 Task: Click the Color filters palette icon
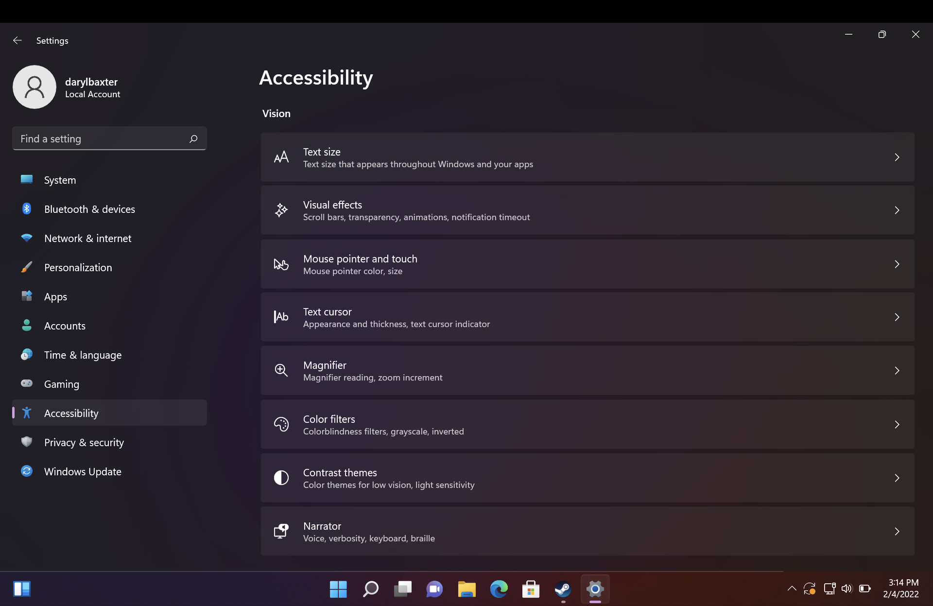point(281,424)
